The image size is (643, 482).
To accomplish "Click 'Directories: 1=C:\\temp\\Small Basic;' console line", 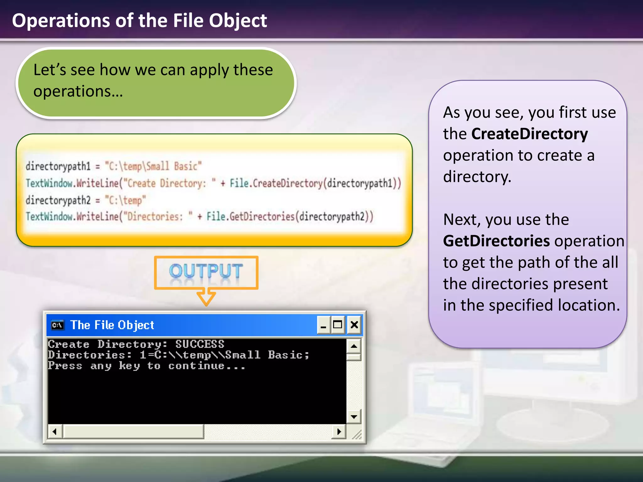I will 179,355.
